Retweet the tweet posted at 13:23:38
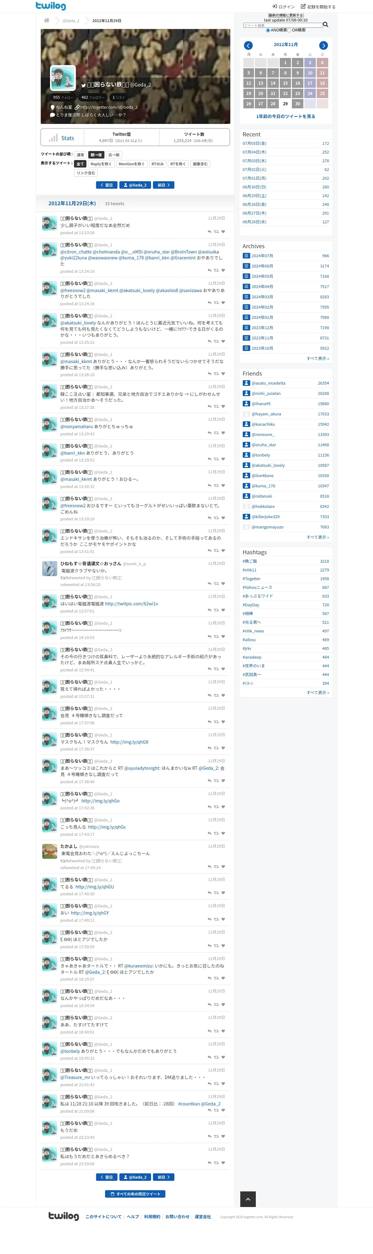373x1254 pixels. [x=216, y=232]
